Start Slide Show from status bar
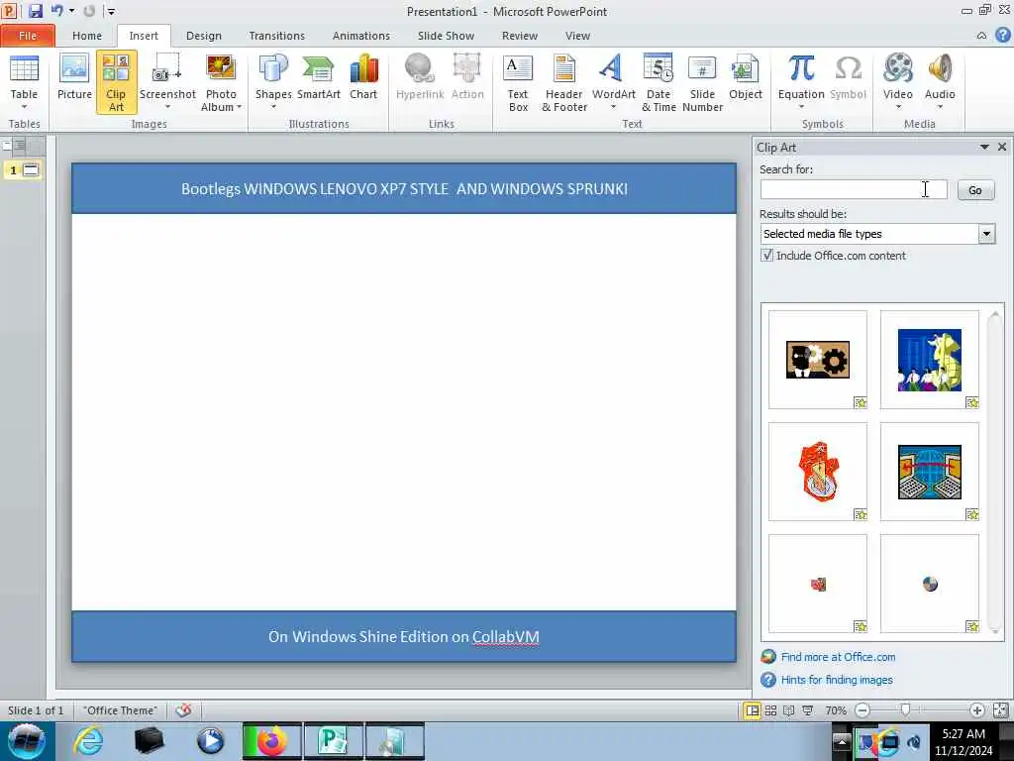The image size is (1014, 761). click(x=807, y=710)
